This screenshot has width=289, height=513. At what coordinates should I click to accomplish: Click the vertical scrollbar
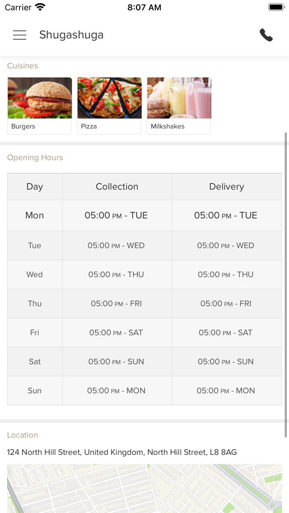286,285
